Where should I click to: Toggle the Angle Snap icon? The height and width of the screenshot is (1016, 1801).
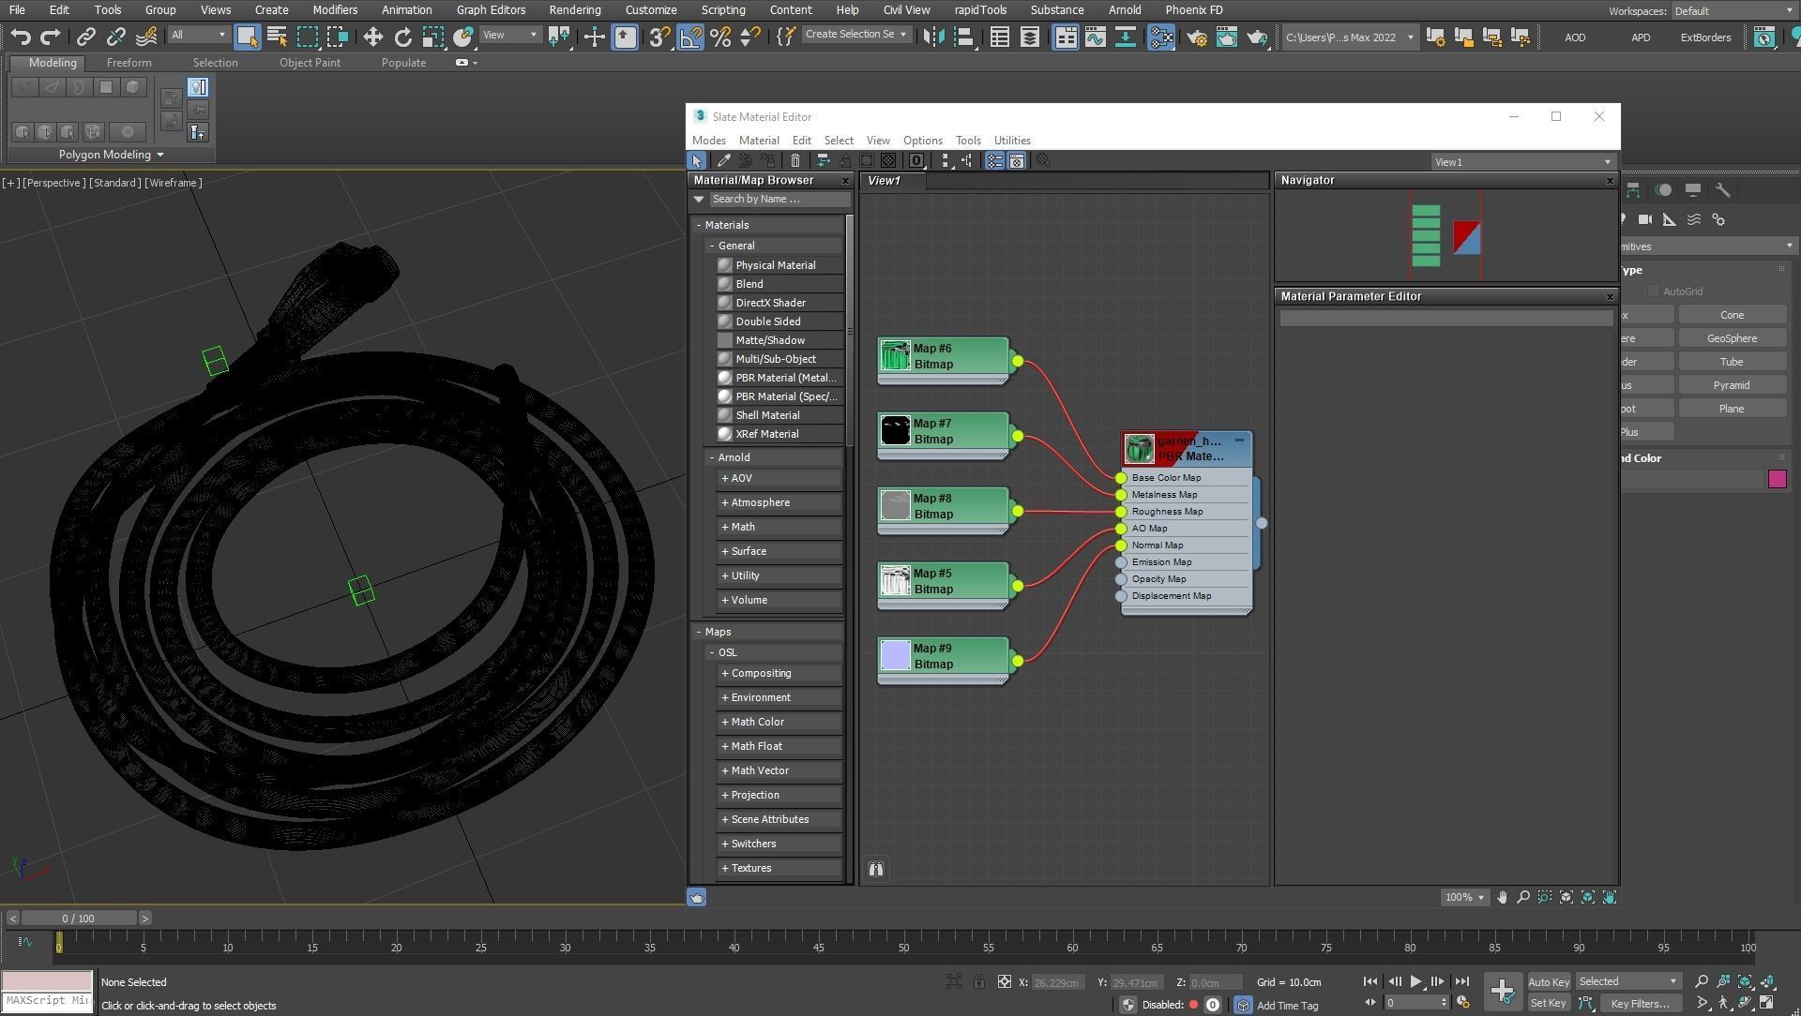(x=690, y=37)
